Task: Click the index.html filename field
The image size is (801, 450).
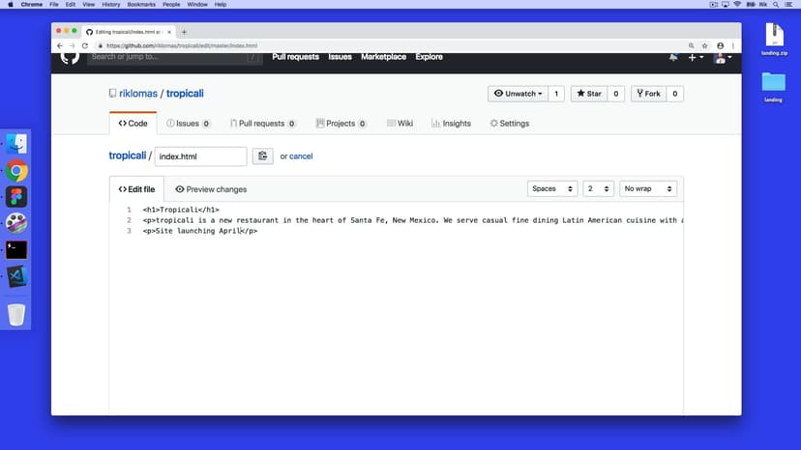Action: 200,156
